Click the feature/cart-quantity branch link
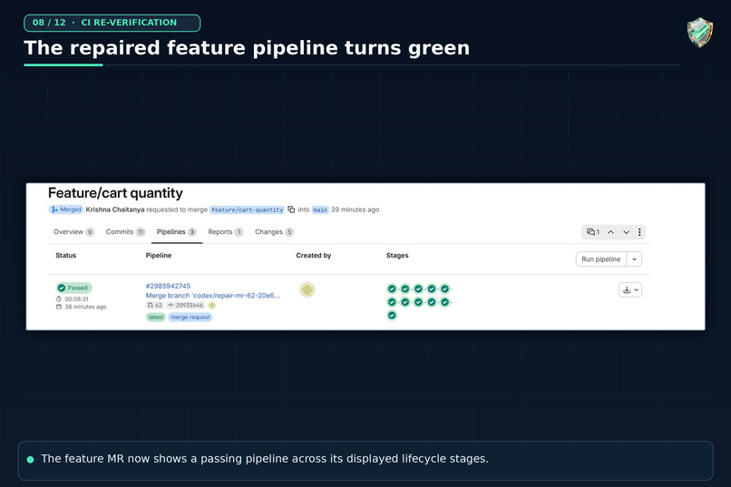Viewport: 731px width, 487px height. coord(247,209)
